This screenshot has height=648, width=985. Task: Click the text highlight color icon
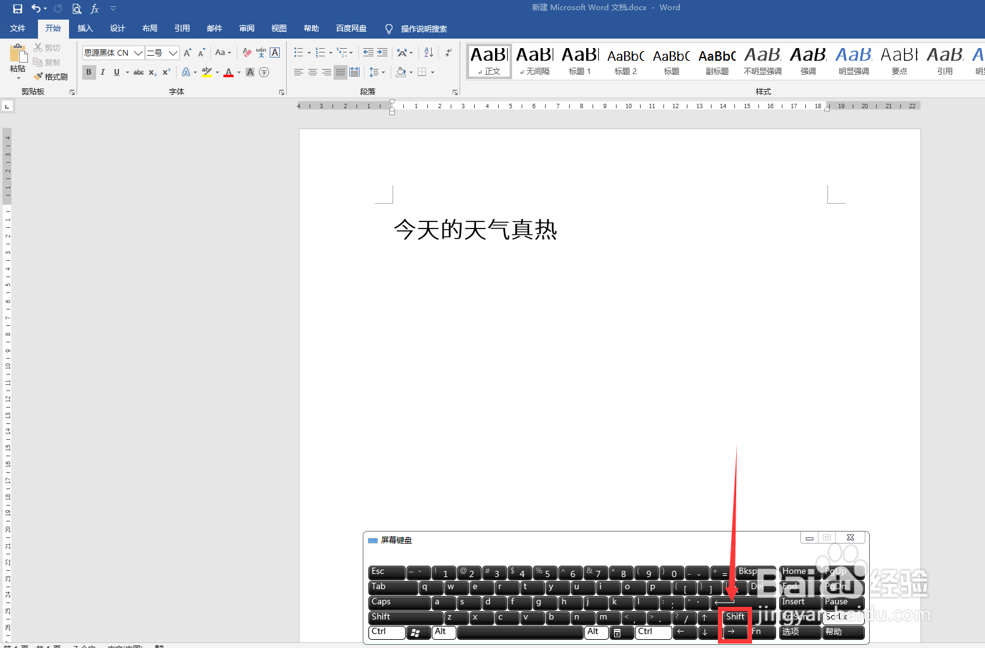pos(207,72)
